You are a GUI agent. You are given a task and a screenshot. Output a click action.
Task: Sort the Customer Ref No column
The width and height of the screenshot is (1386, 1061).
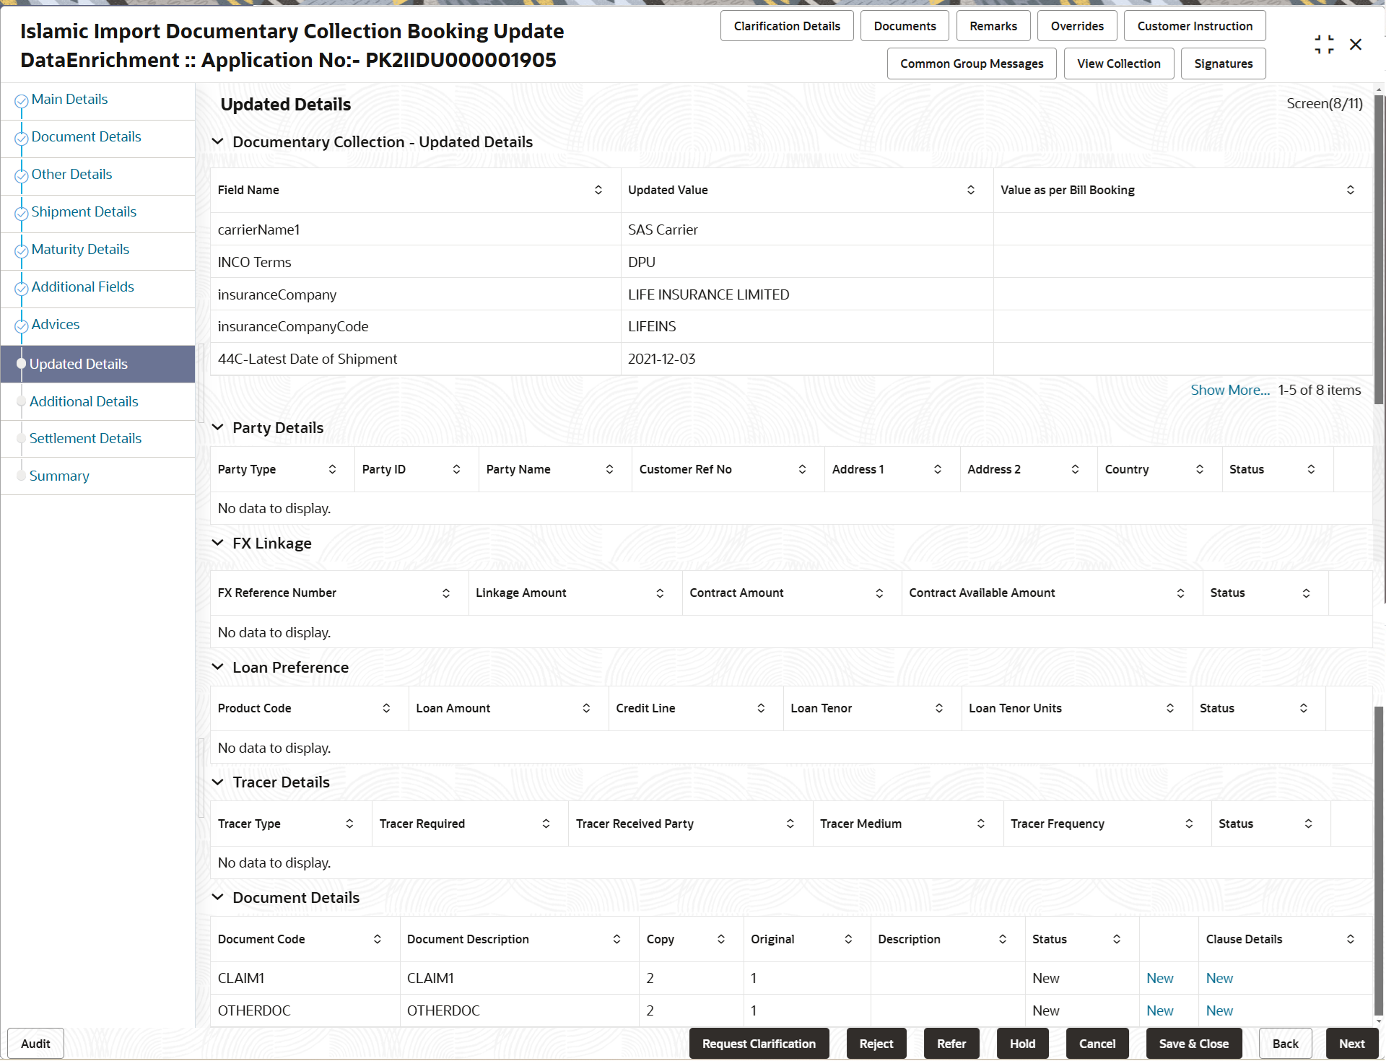(x=802, y=469)
